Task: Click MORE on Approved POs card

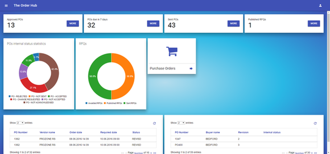Action: coord(73,23)
